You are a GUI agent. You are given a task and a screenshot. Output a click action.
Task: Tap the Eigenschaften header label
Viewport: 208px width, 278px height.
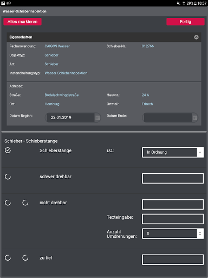pos(21,37)
